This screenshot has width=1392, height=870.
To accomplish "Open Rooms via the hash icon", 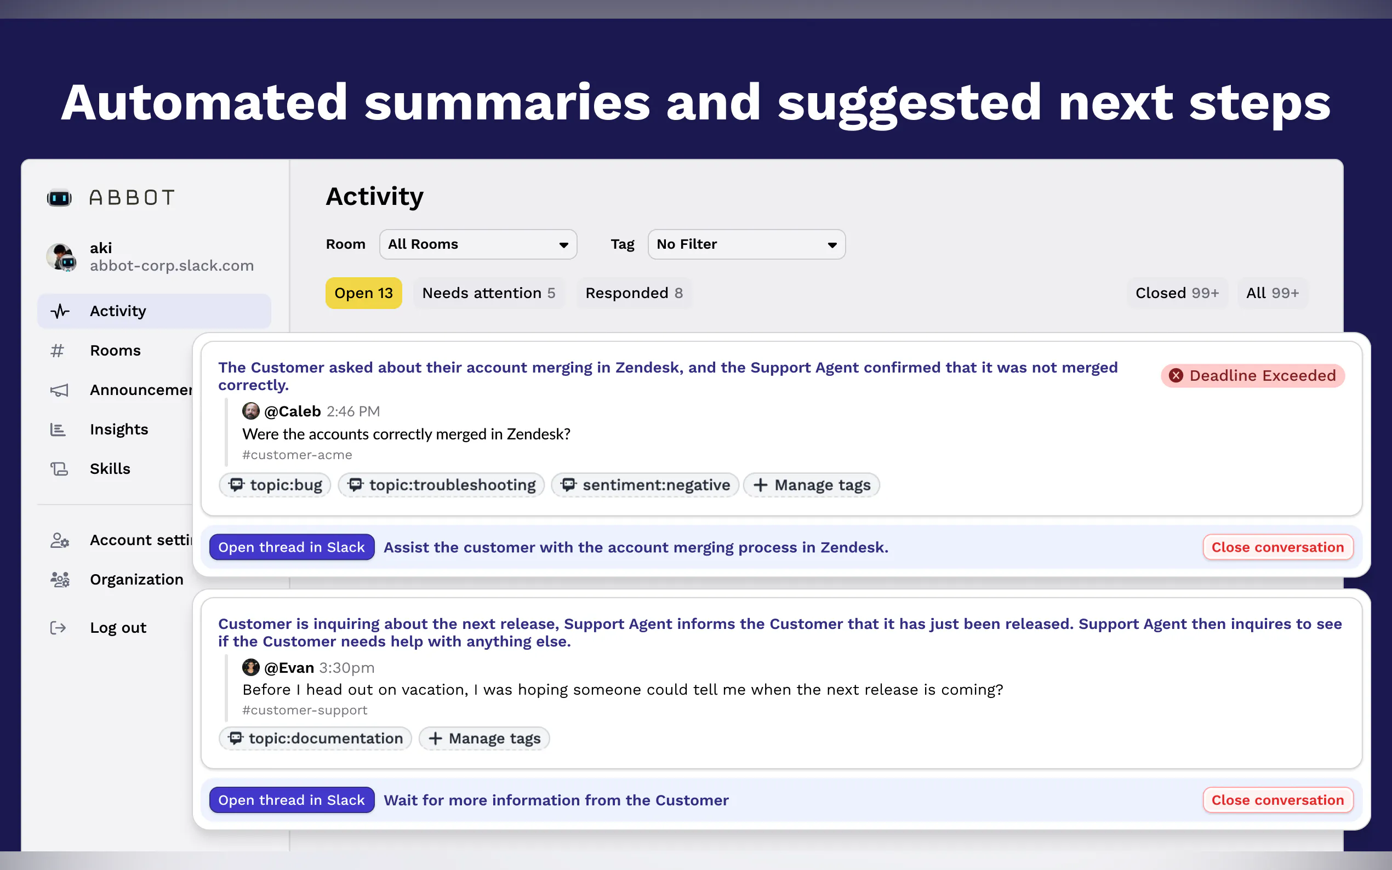I will [x=58, y=351].
